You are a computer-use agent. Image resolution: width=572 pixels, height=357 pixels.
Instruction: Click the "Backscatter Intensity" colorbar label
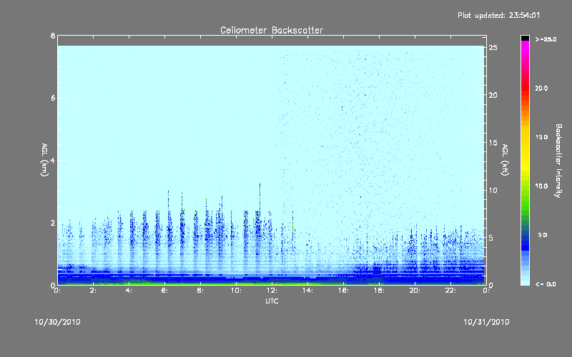point(558,161)
